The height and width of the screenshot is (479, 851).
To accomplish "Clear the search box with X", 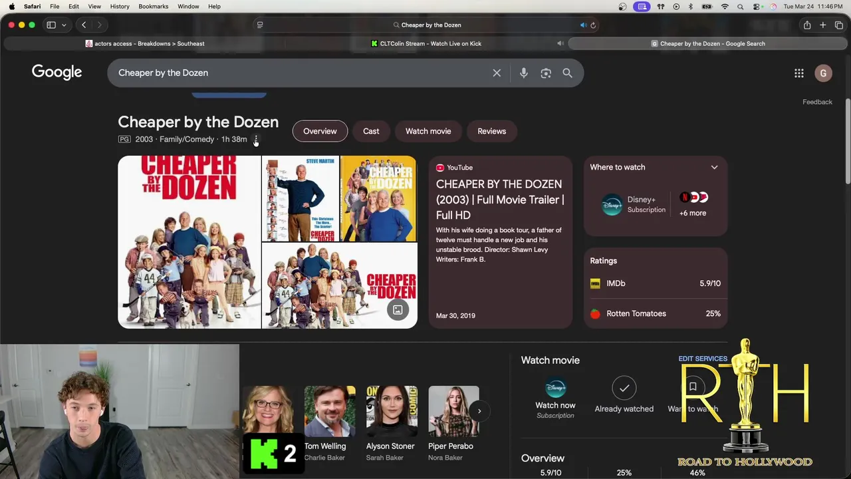I will coord(497,73).
